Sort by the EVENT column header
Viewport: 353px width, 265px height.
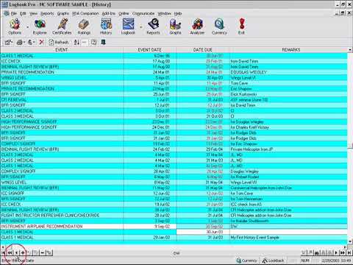(62, 50)
